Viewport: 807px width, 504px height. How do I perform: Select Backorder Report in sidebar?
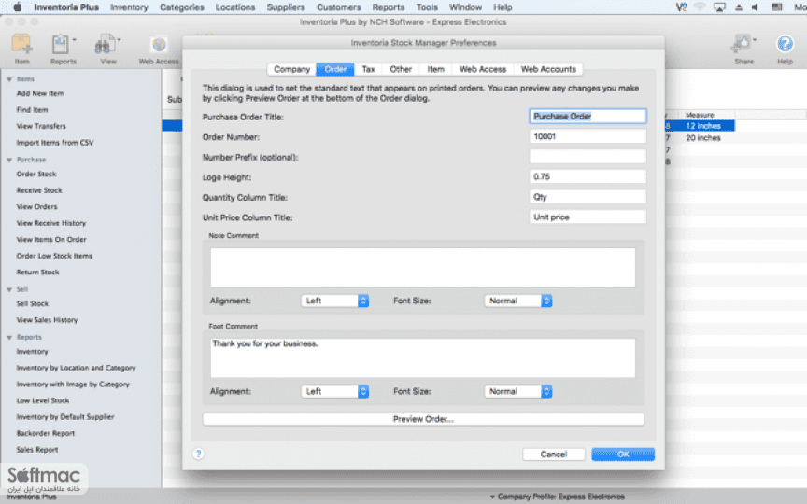(45, 434)
